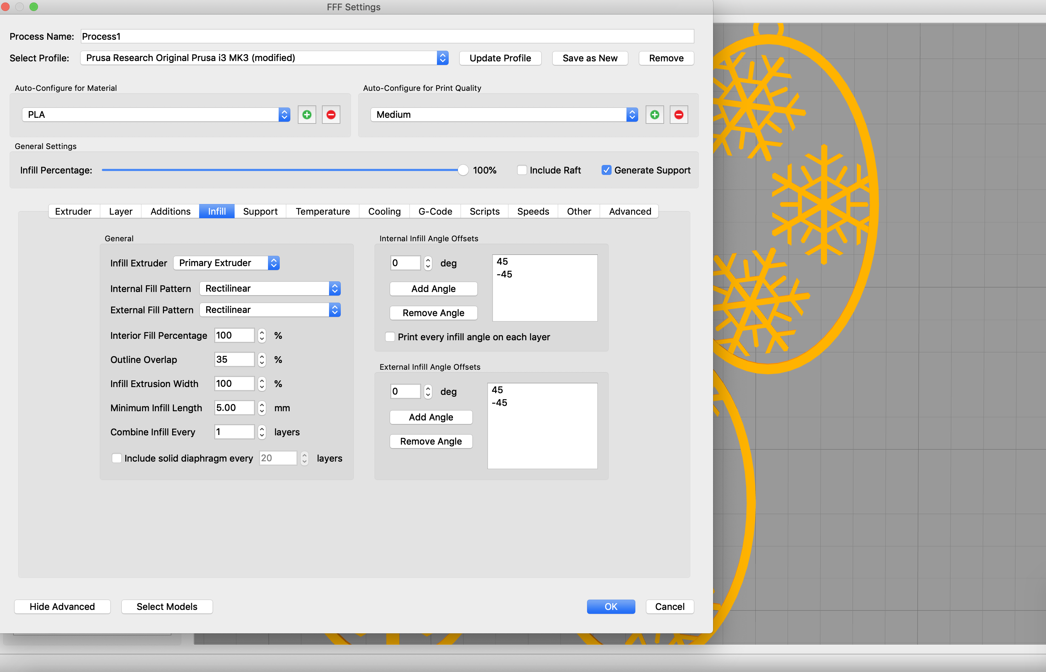
Task: Enable the Include Raft checkbox
Action: pyautogui.click(x=521, y=169)
